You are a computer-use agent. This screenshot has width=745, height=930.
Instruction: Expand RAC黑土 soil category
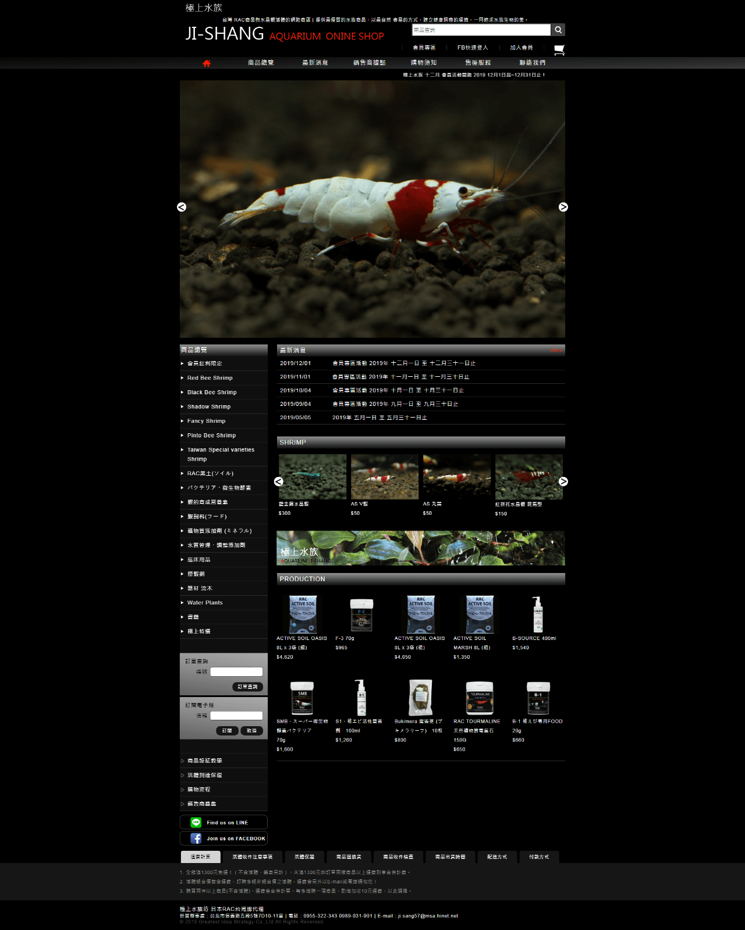point(210,473)
